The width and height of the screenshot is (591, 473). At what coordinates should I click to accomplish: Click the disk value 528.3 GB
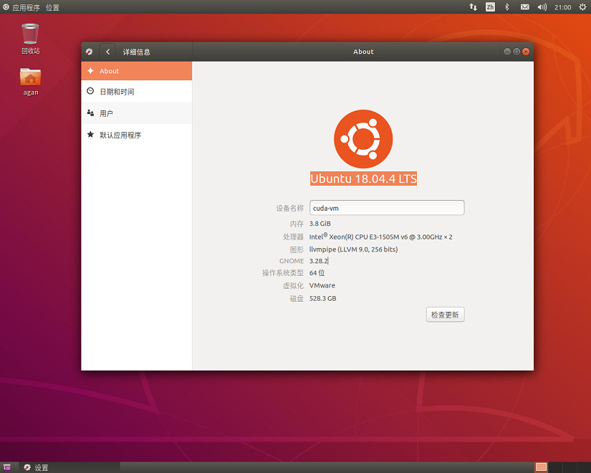point(322,298)
